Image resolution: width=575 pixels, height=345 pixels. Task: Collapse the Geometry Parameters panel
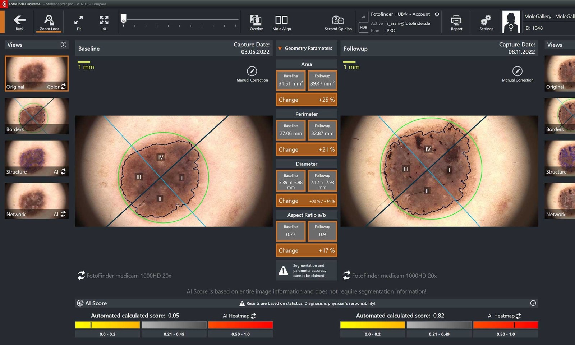click(280, 48)
